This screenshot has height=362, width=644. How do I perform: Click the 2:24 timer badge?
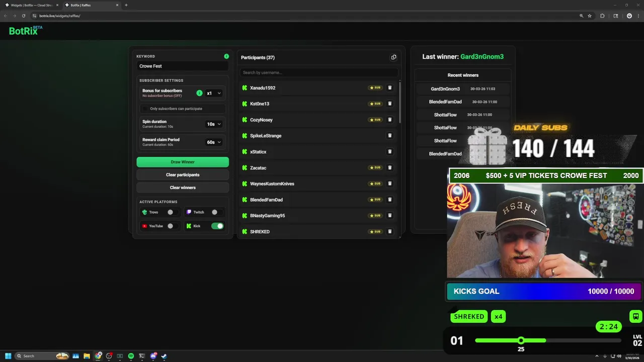(x=608, y=327)
